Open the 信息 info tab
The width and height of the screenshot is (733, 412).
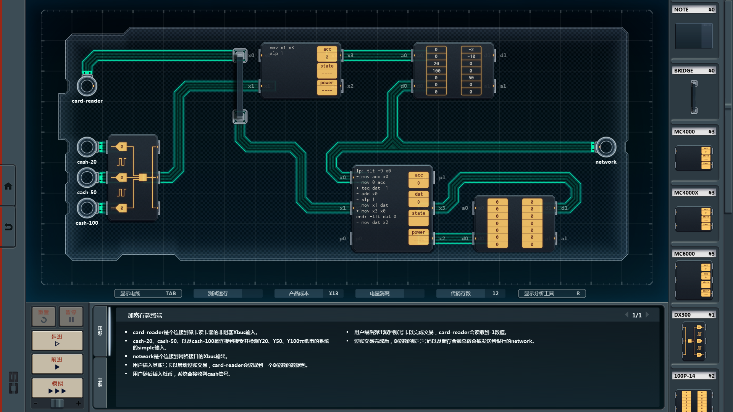tap(100, 331)
